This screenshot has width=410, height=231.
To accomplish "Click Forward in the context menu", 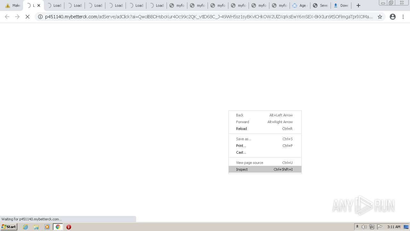I will 265,122.
